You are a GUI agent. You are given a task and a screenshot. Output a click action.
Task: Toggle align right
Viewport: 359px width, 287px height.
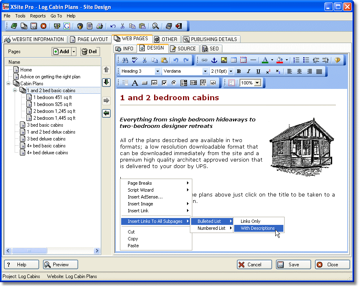(309, 71)
